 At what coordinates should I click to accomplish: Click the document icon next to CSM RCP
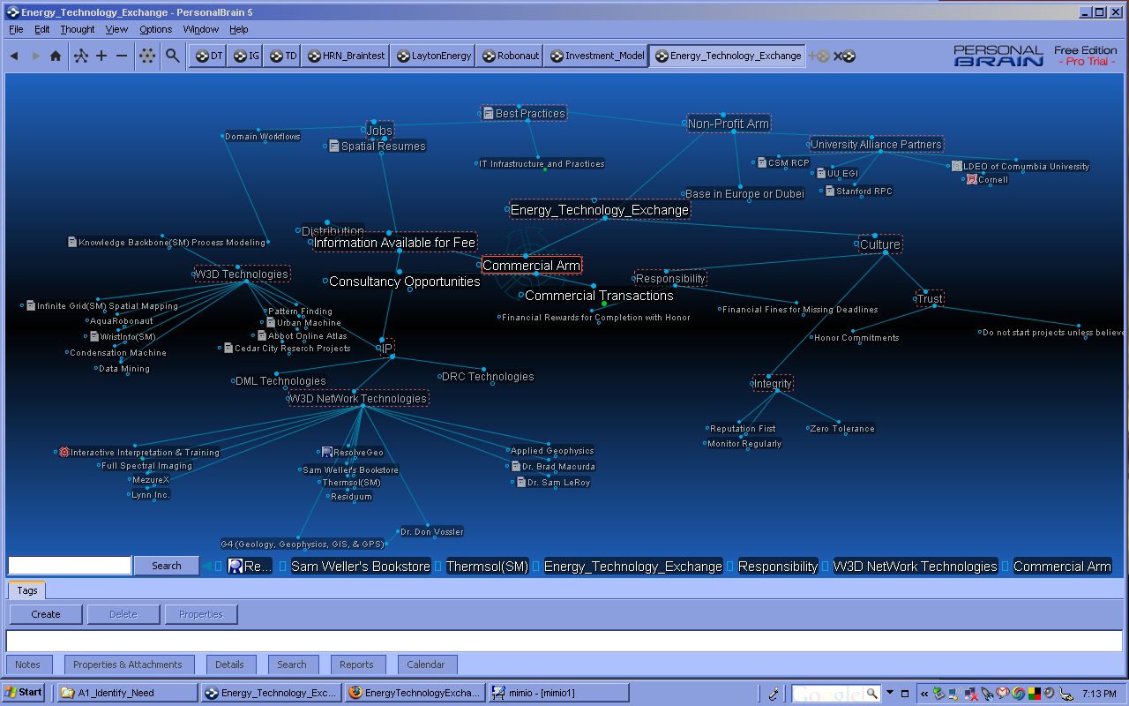click(762, 162)
